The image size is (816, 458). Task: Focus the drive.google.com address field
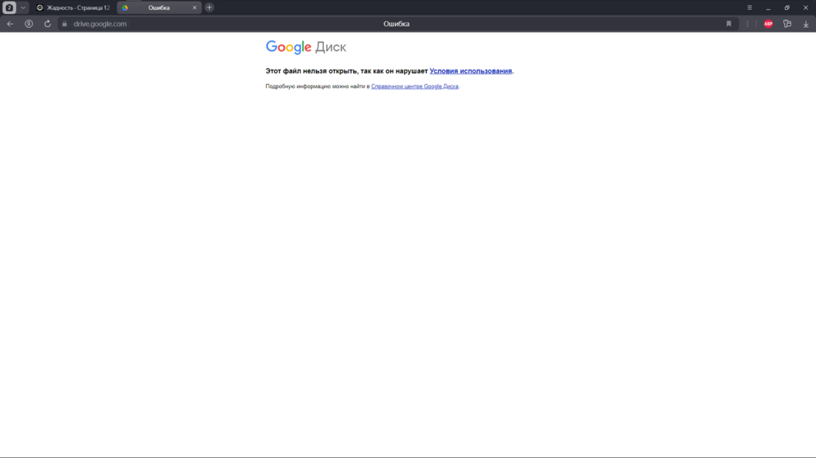coord(100,24)
